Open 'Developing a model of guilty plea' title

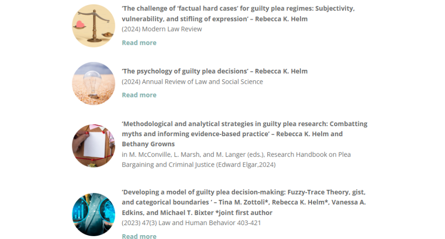click(244, 202)
